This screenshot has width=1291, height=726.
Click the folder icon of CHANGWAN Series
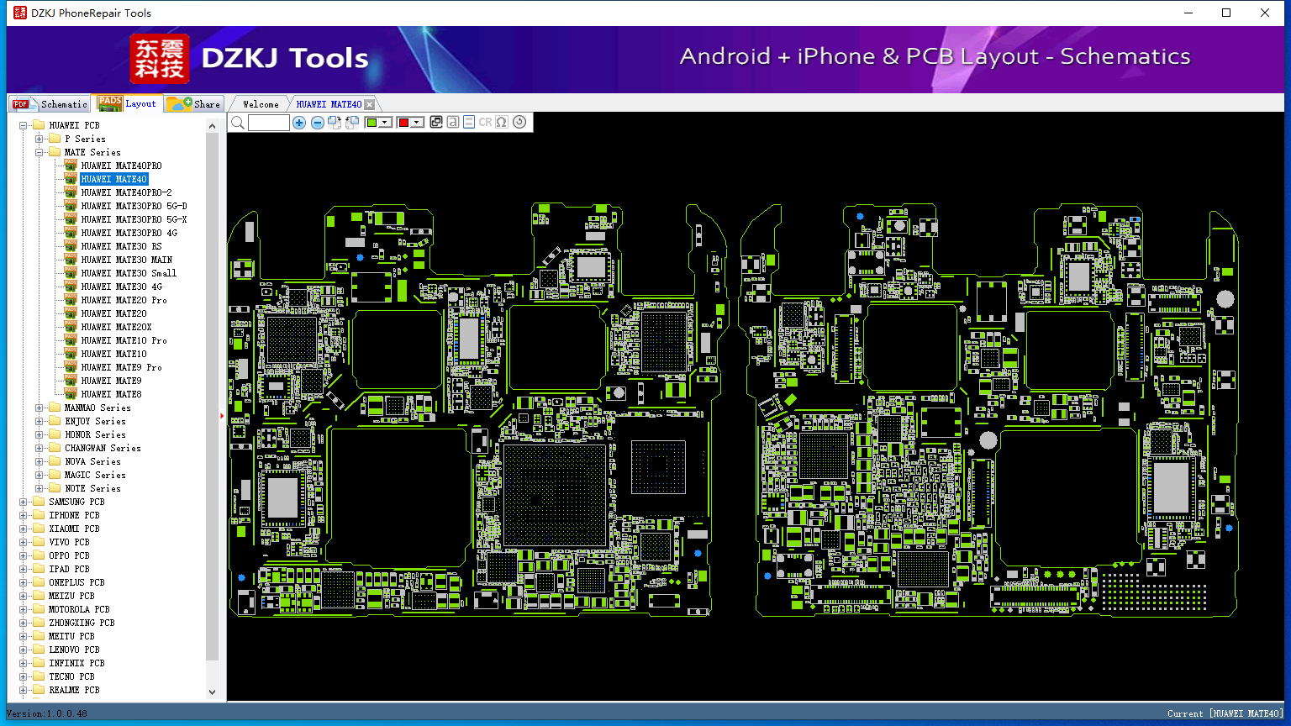55,448
